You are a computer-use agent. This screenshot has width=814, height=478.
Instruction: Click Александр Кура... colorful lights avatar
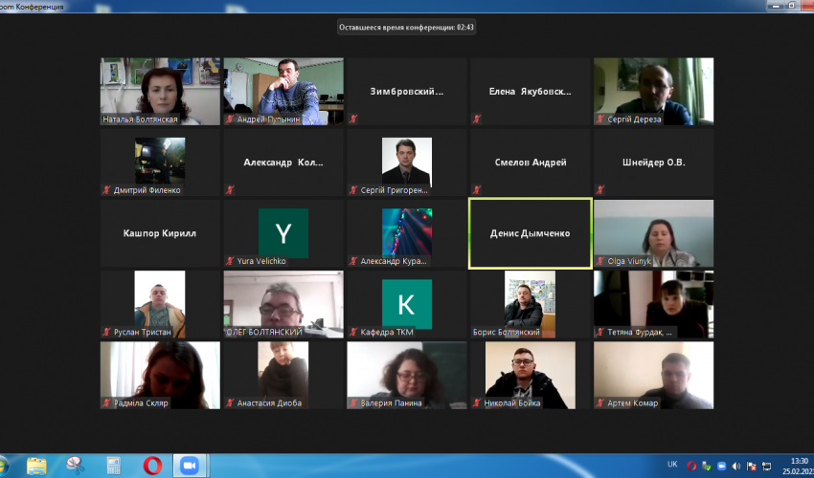click(x=406, y=232)
